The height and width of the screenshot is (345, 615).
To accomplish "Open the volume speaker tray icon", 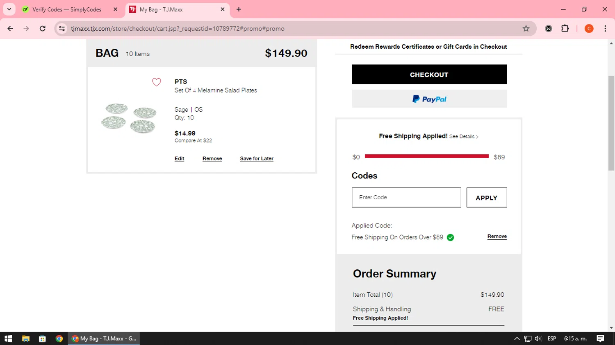I will coord(538,338).
